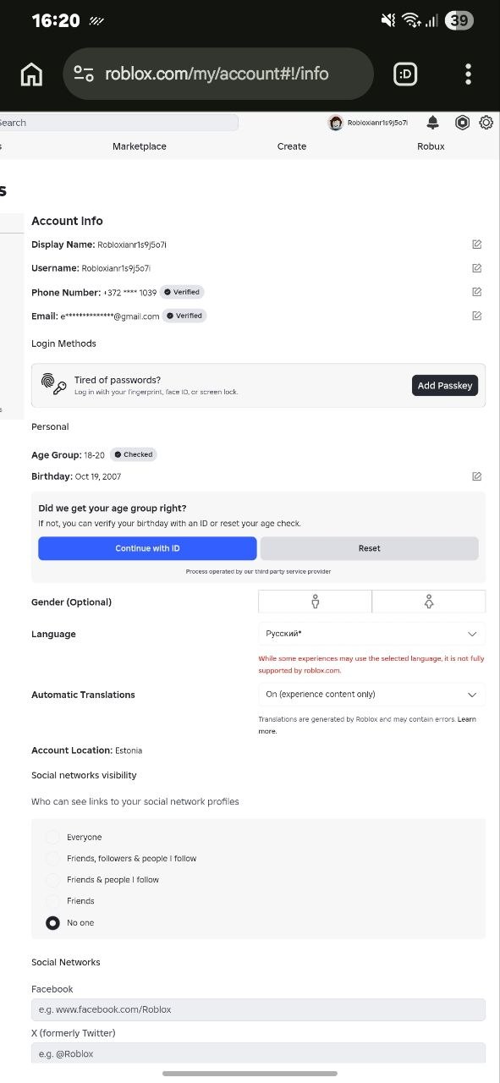Edit the Birthday with pencil icon

(477, 476)
